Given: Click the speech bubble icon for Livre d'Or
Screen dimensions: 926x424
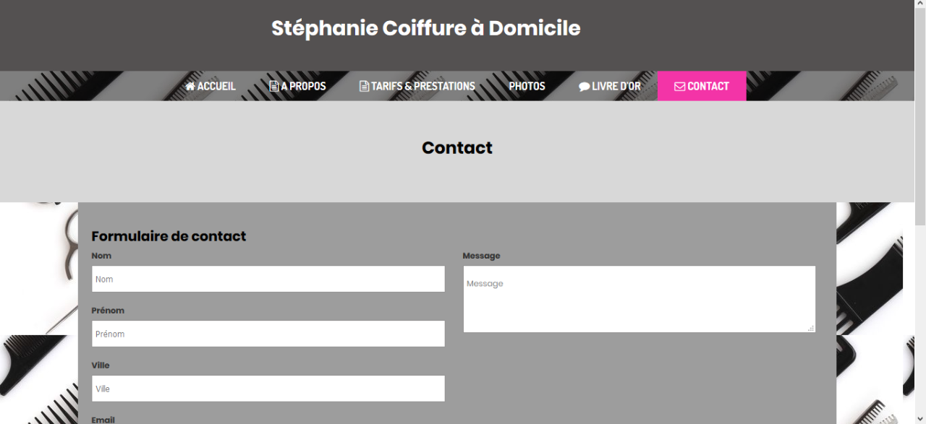Looking at the screenshot, I should tap(584, 87).
